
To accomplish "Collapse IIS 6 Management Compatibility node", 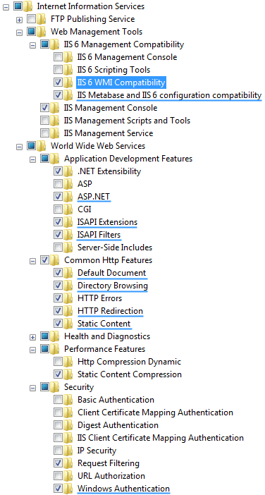I will coord(32,45).
